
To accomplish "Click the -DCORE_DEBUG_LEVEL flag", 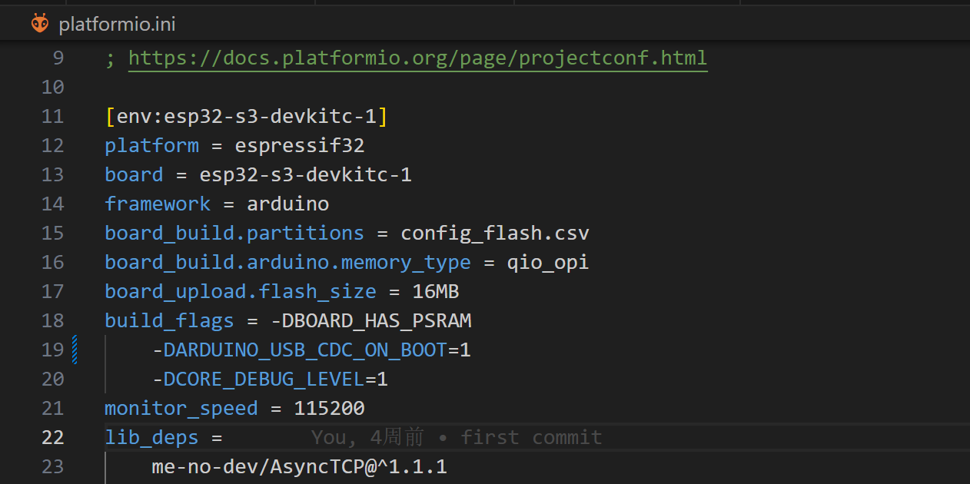I will click(258, 380).
